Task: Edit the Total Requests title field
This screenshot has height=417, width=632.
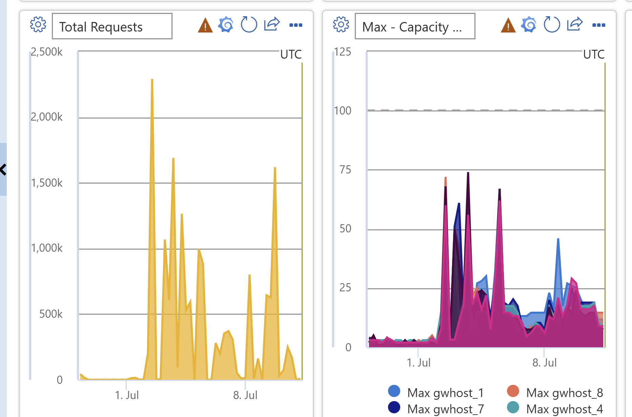Action: 112,26
